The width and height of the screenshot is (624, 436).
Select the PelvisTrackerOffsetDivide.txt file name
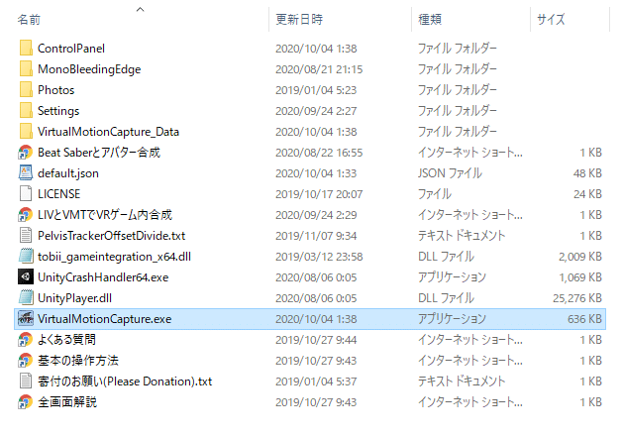111,235
